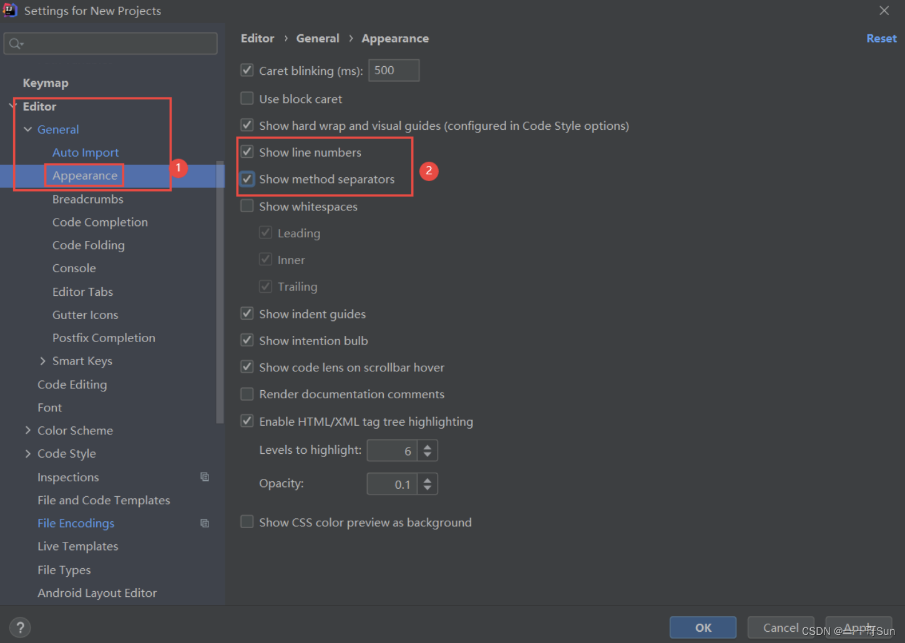The width and height of the screenshot is (905, 643).
Task: Open Keymap settings page
Action: click(x=46, y=83)
